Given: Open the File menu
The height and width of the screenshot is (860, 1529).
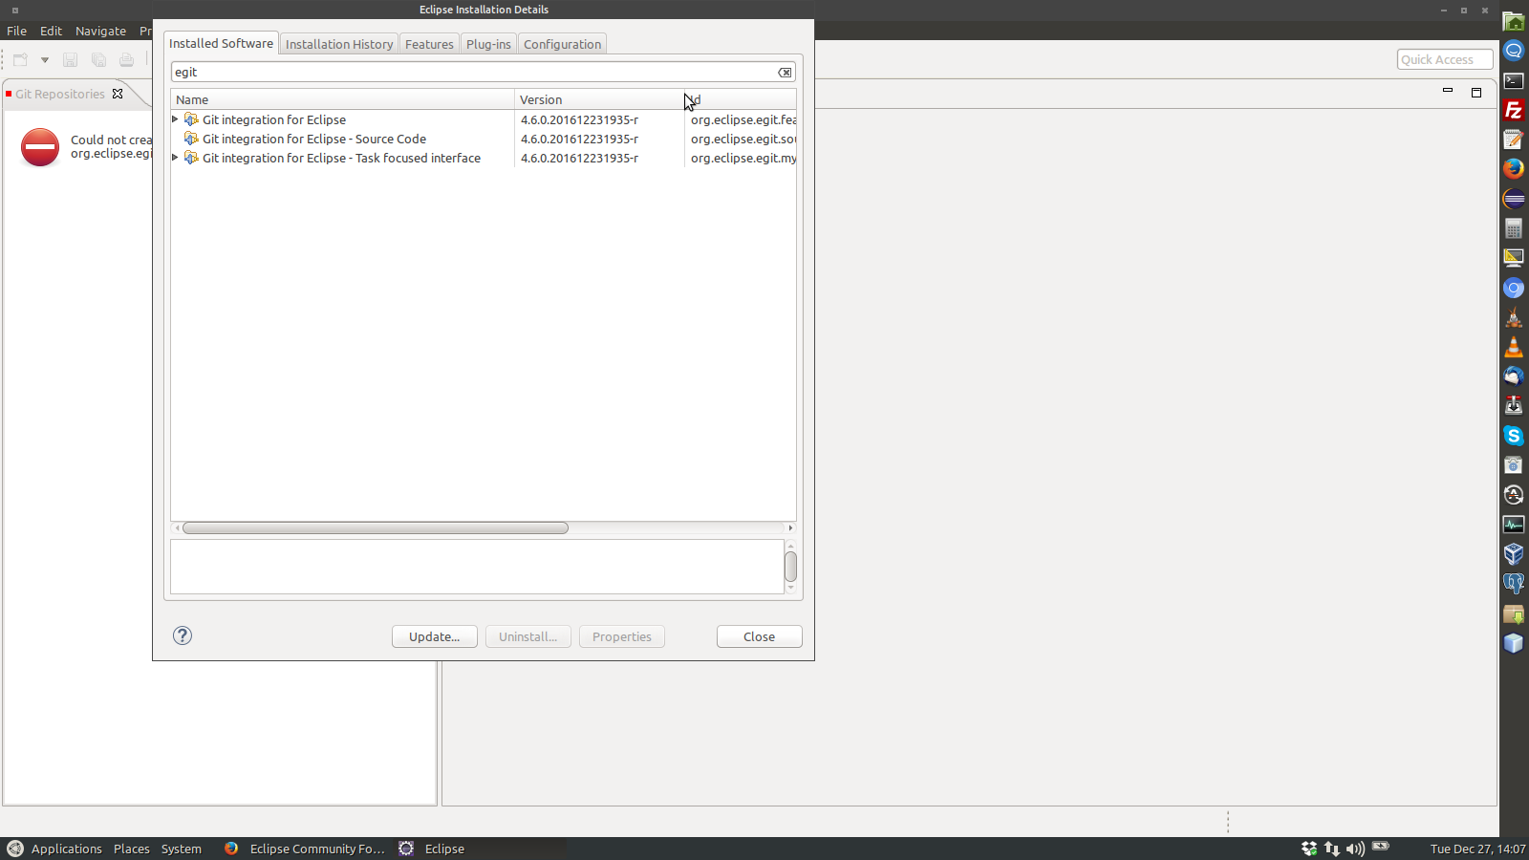Looking at the screenshot, I should point(17,31).
